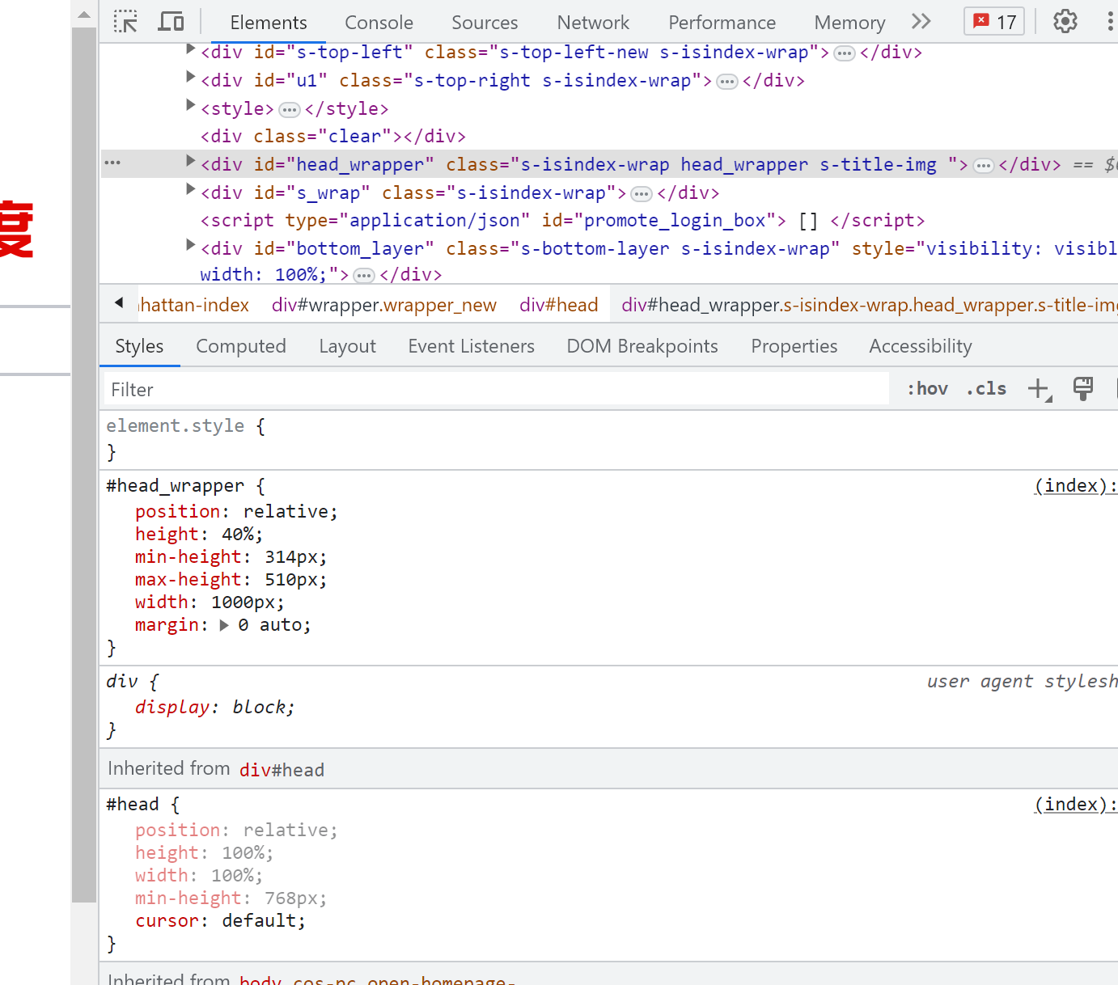Click the scrollbar up arrow

pos(84,15)
